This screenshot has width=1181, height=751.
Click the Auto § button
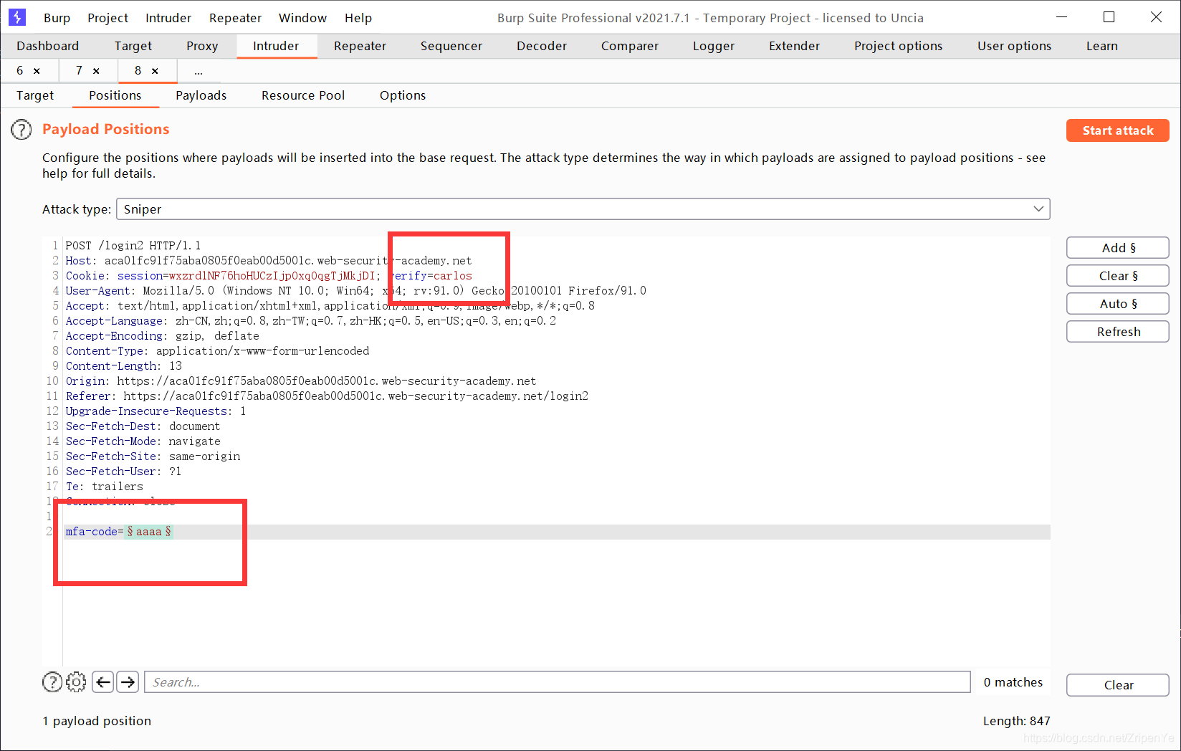(1118, 304)
